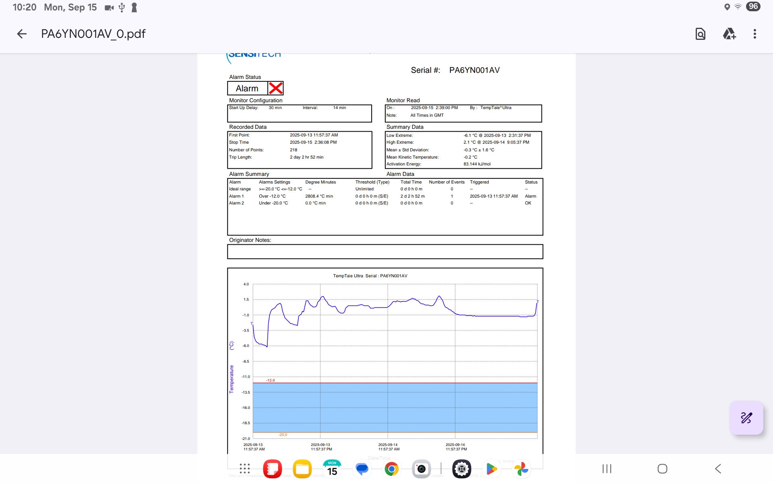Open the Google Photos app

(521, 469)
